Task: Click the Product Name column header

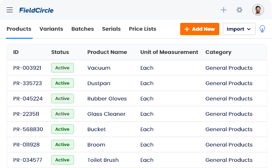Action: coord(107,52)
